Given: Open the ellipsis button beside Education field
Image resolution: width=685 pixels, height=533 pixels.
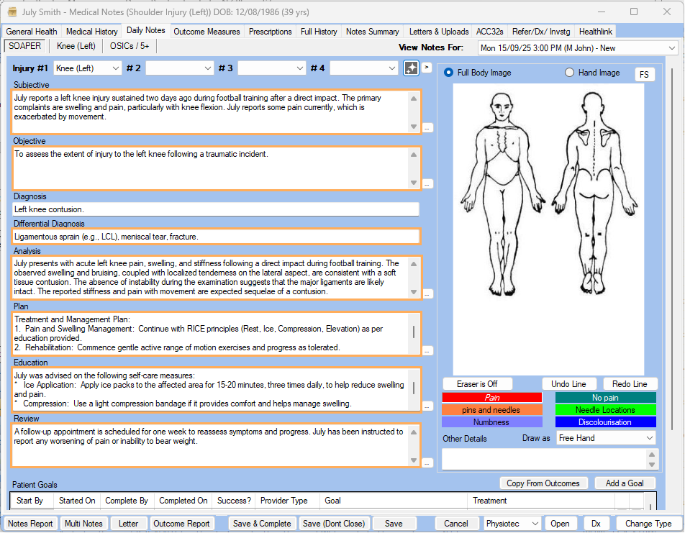Looking at the screenshot, I should (x=427, y=406).
